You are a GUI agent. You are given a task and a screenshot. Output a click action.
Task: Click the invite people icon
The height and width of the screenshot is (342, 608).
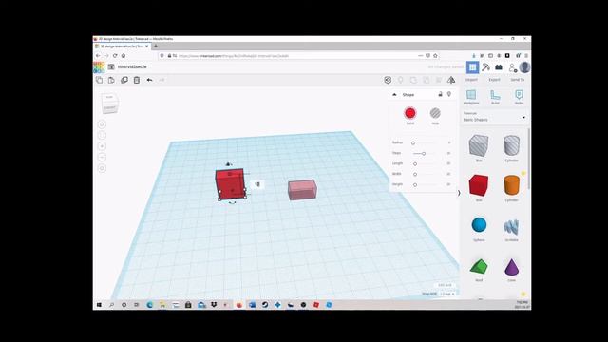(x=512, y=67)
